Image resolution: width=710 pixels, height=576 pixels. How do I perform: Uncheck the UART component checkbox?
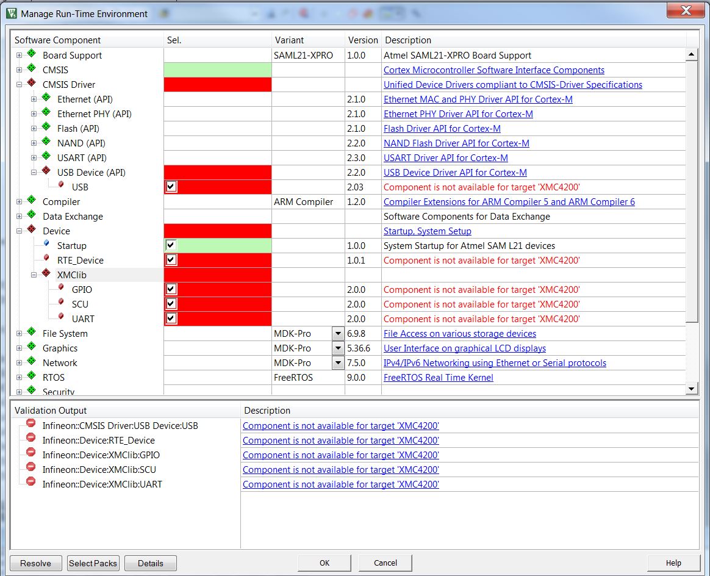171,319
